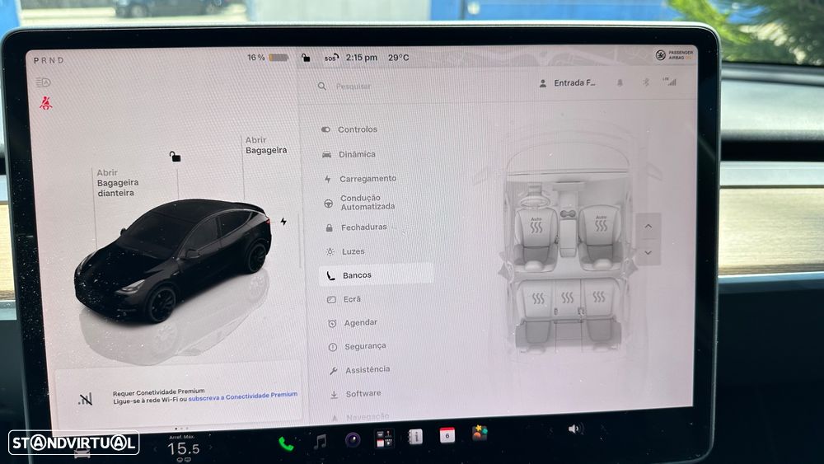The image size is (824, 464).
Task: Select the highlighted Bancos menu
Action: (x=376, y=274)
